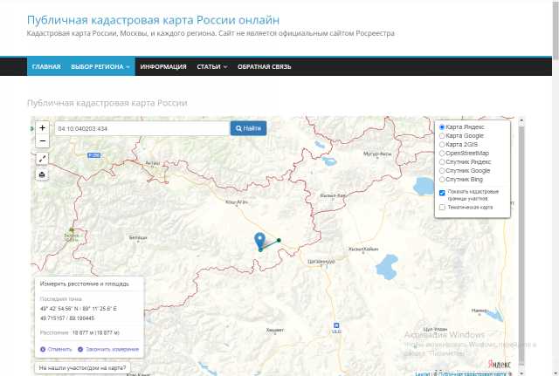Click coordinates text 49.715157 / 89.190445
Screen dimensions: 559x376
coord(67,318)
